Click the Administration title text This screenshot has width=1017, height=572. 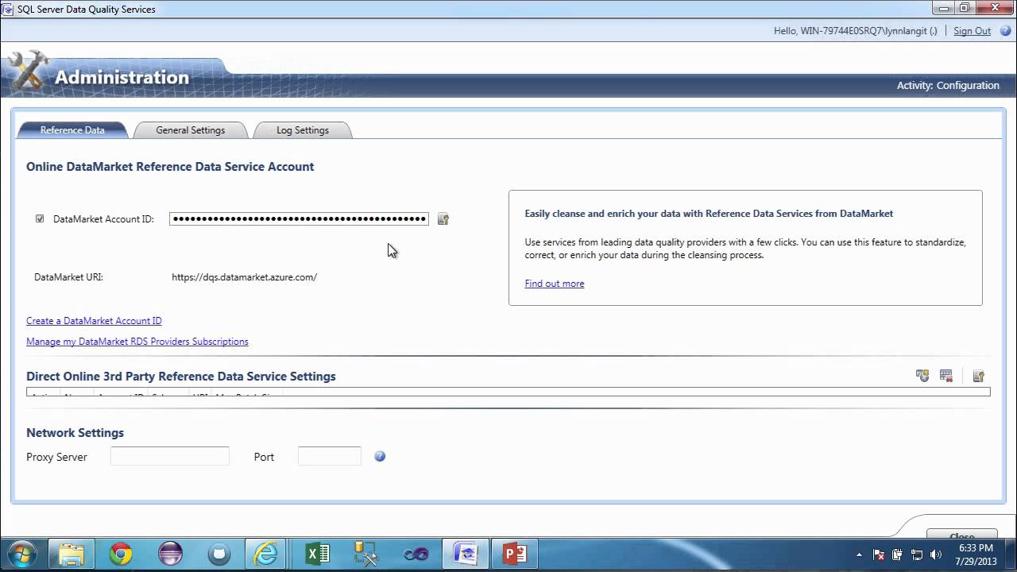tap(122, 77)
